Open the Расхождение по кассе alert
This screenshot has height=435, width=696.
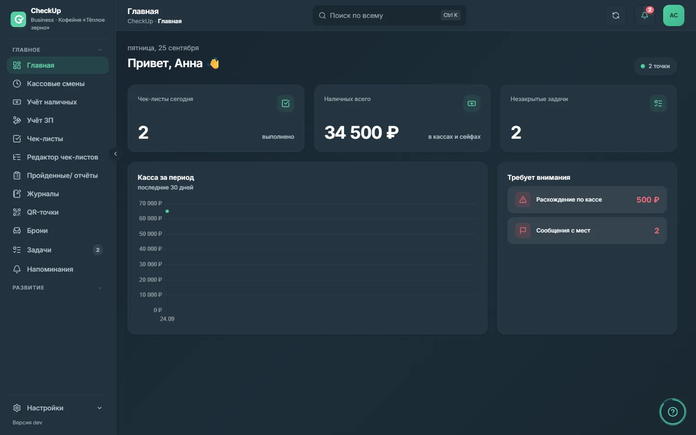(x=587, y=200)
